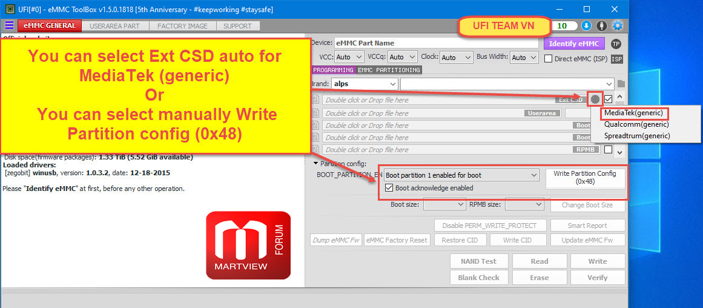
Task: Click the Erase button
Action: click(540, 278)
